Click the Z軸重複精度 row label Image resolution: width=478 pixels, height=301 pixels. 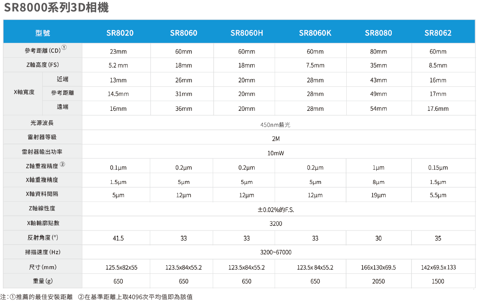[43, 165]
